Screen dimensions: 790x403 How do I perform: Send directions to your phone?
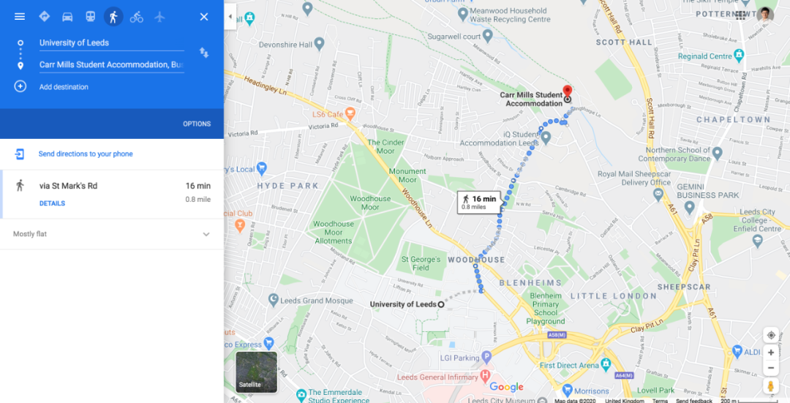point(86,154)
